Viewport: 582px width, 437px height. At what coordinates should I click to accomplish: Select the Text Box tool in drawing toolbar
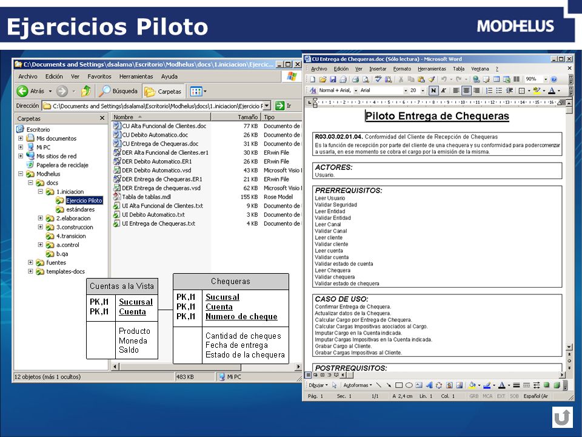coord(419,385)
